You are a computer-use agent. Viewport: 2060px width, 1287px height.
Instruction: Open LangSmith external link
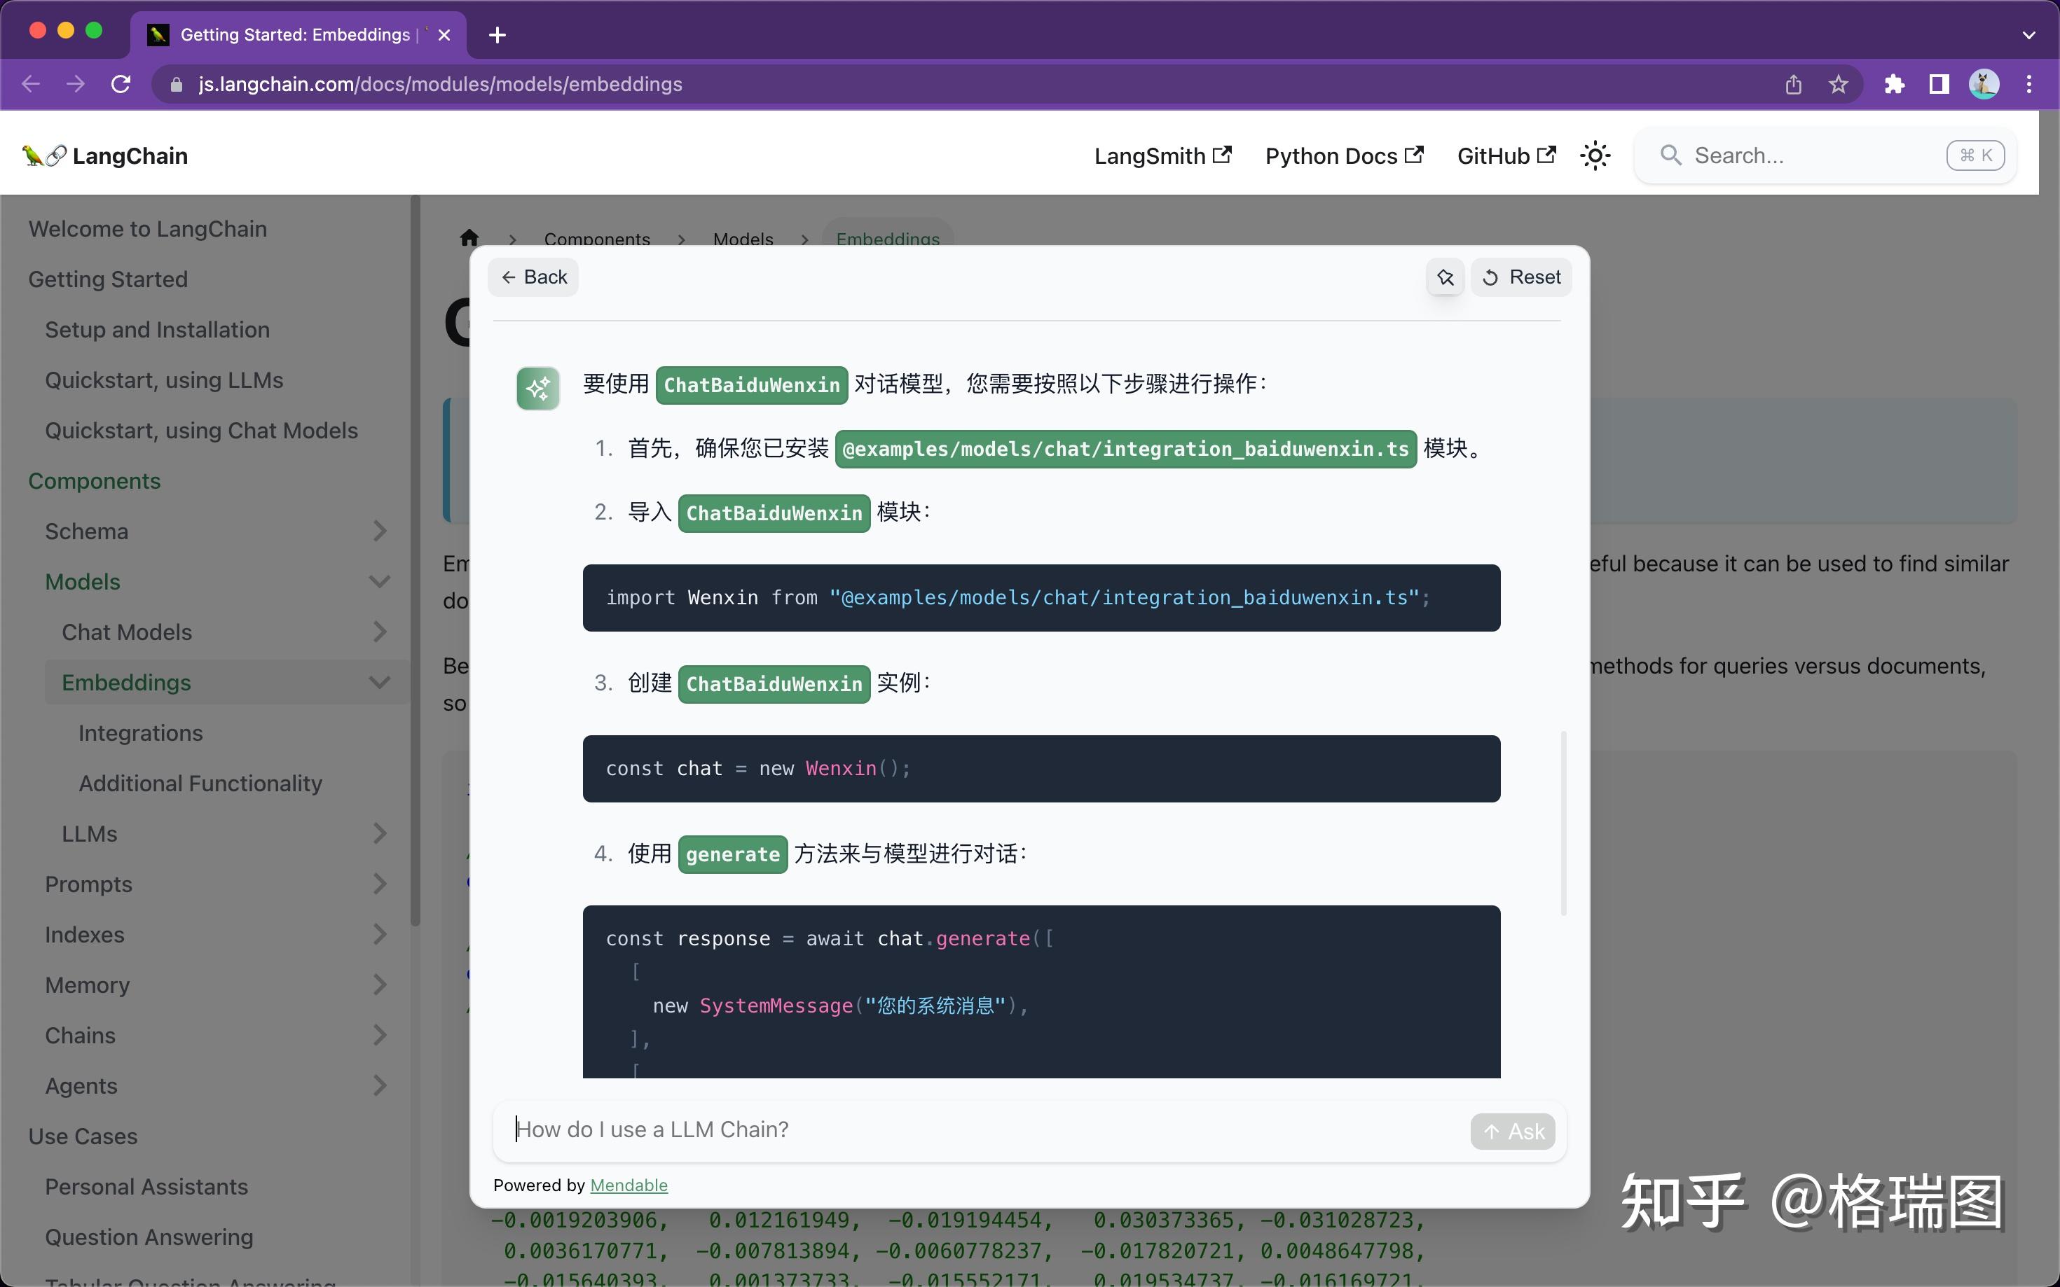[x=1162, y=155]
